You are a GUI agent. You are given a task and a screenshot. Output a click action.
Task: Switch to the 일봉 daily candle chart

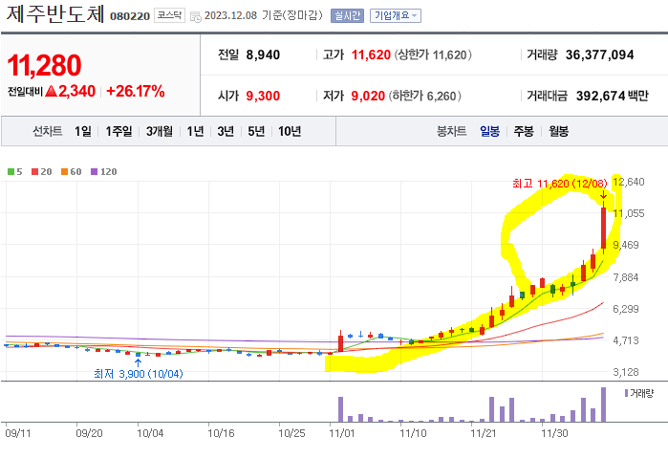[489, 131]
